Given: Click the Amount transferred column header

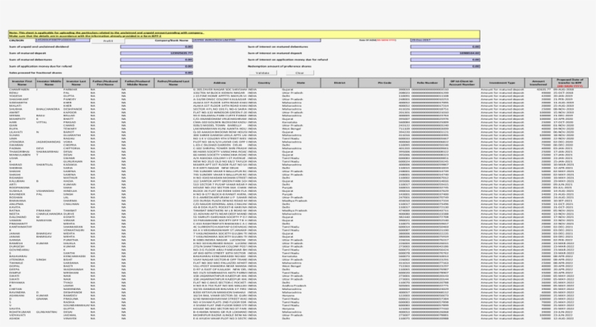Looking at the screenshot, I should click(x=539, y=83).
